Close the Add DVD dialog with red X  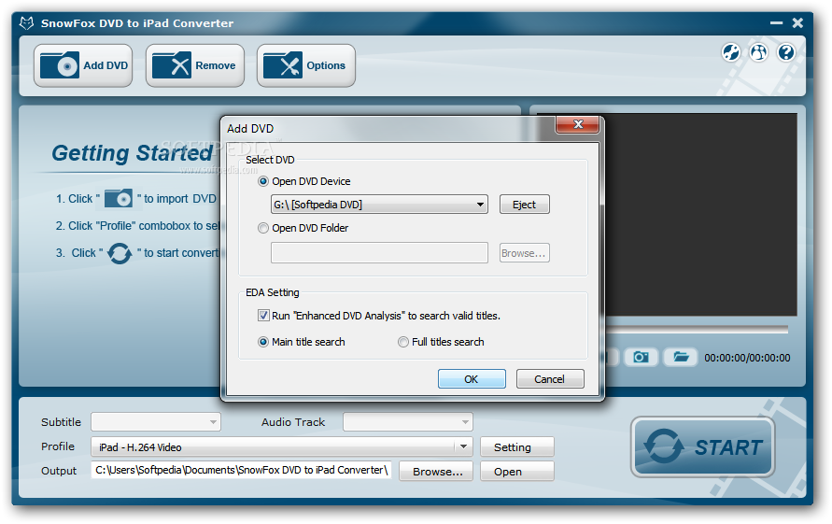click(x=578, y=124)
